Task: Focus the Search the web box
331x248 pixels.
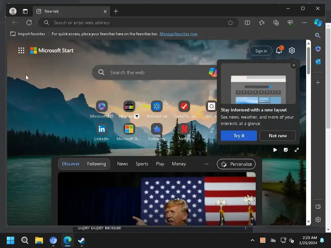Action: [x=154, y=72]
